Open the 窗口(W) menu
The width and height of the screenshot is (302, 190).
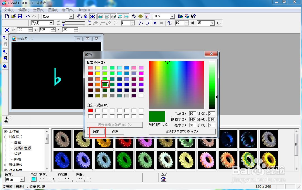pyautogui.click(x=68, y=10)
